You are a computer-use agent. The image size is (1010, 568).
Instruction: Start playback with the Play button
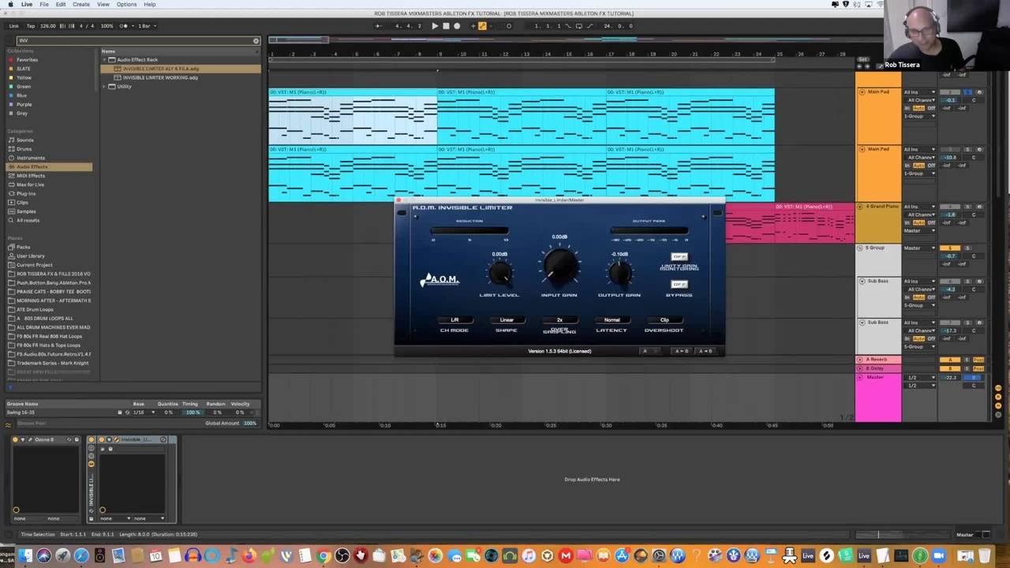[435, 26]
